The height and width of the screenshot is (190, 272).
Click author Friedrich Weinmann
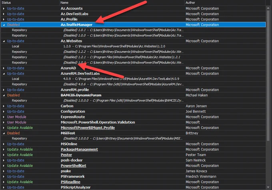(x=201, y=177)
